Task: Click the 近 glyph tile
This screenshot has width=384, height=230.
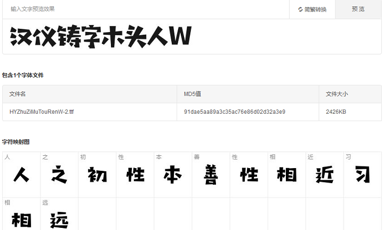Action: pos(324,175)
